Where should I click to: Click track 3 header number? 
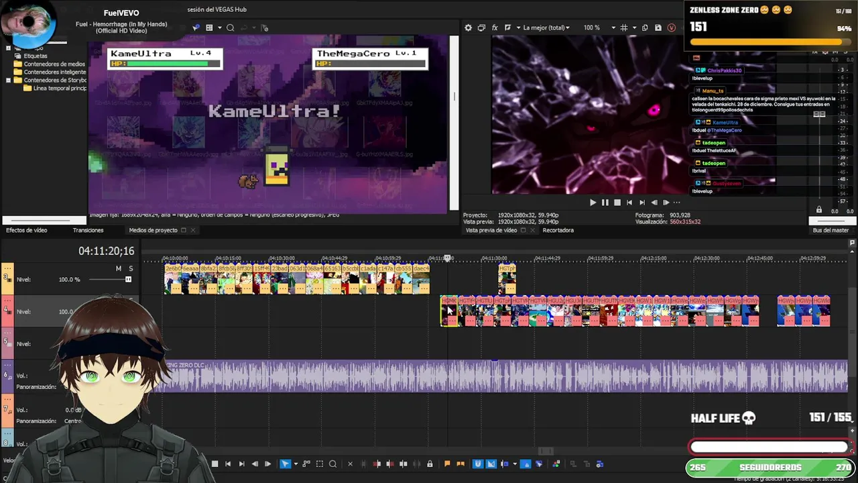[x=7, y=278]
